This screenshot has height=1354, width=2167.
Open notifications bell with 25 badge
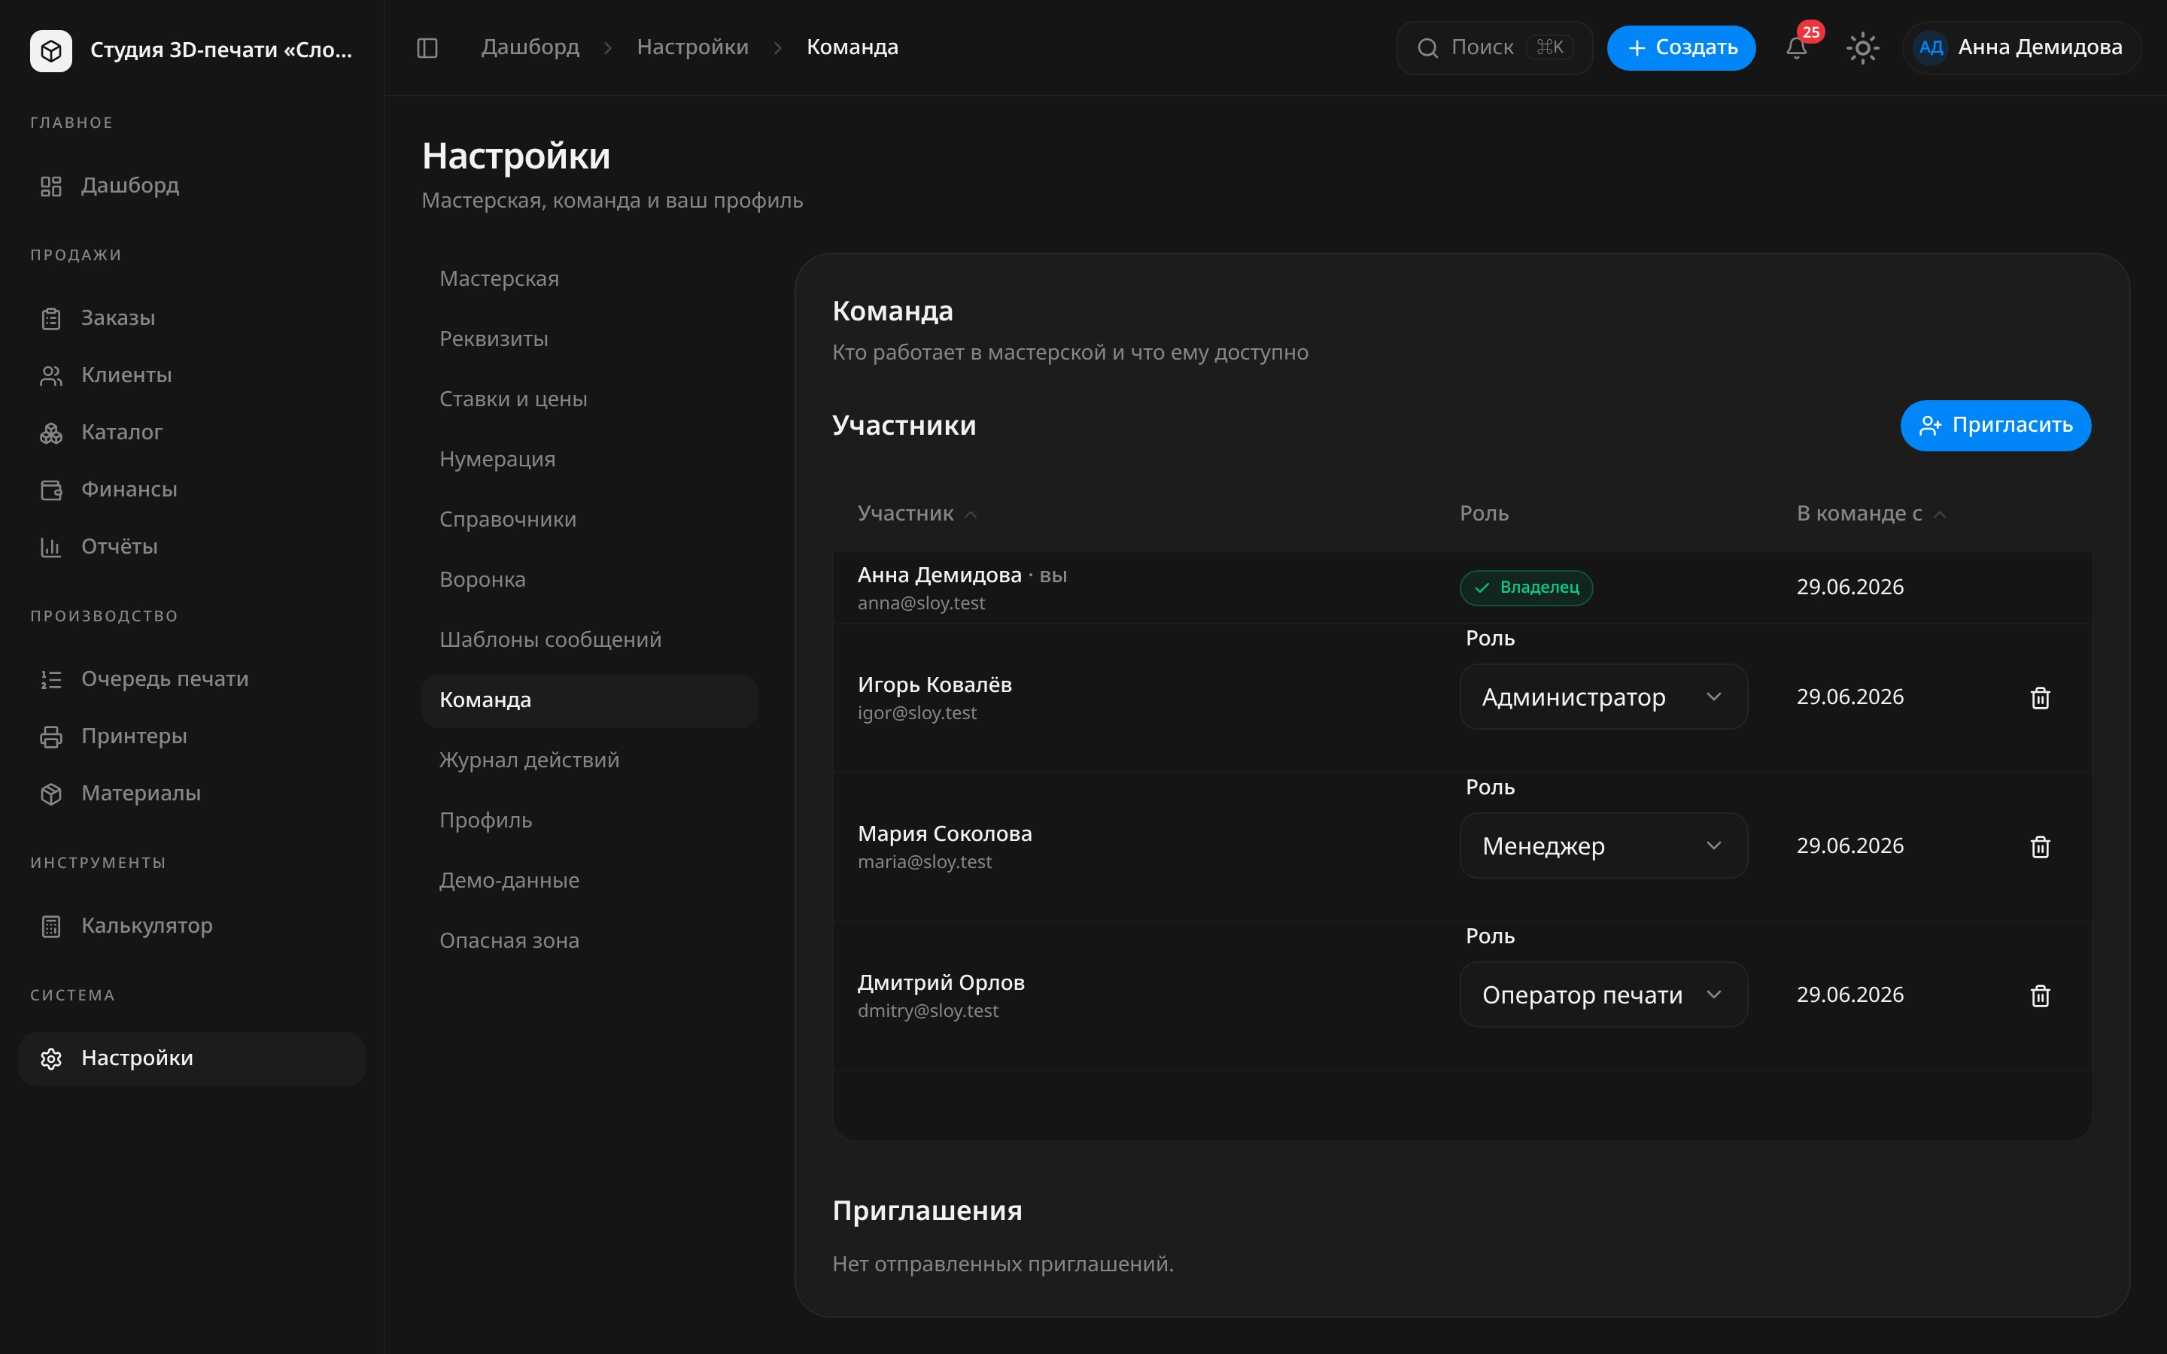(x=1796, y=47)
